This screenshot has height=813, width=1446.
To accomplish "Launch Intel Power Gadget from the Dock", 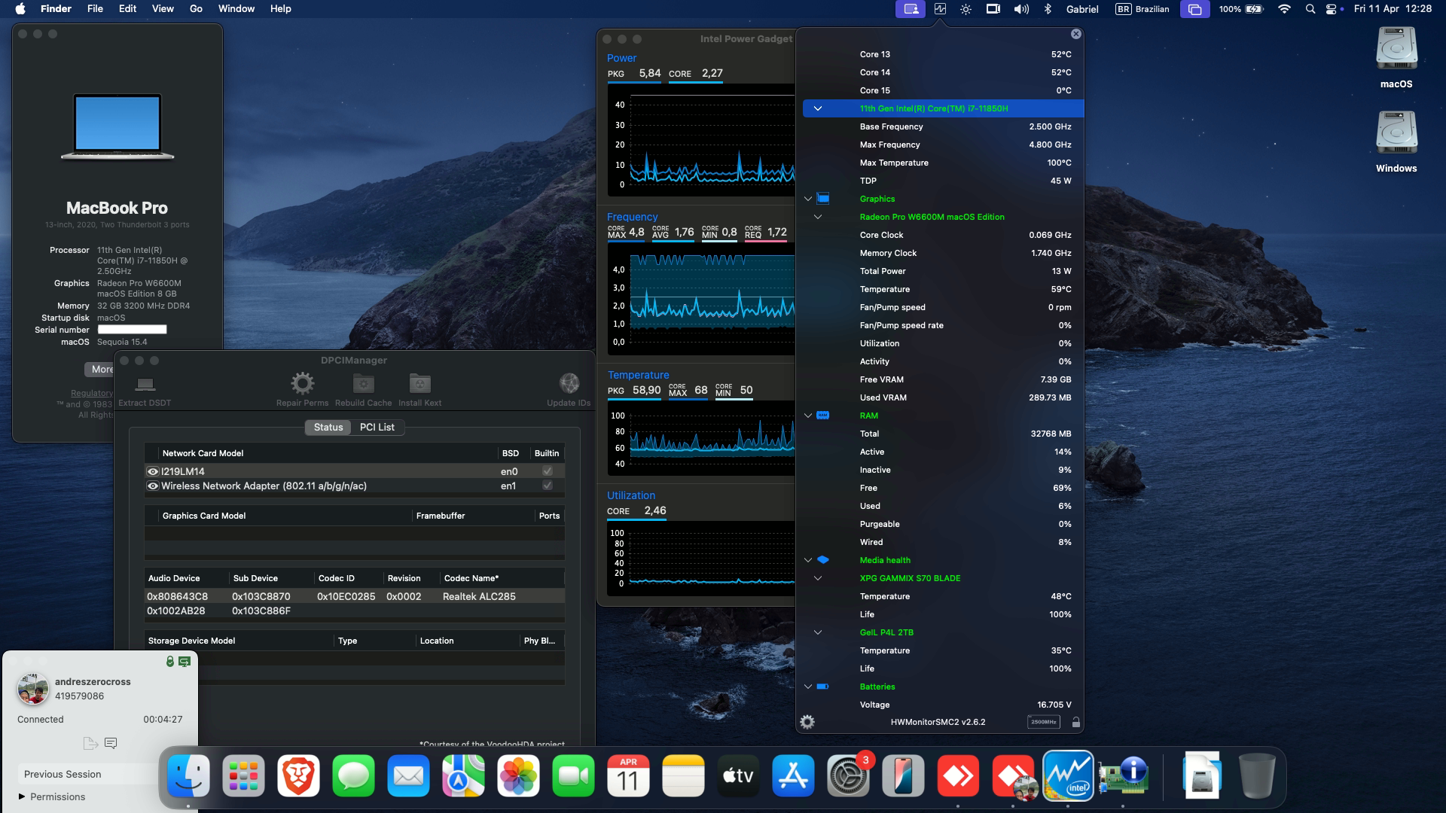I will coord(1067,776).
